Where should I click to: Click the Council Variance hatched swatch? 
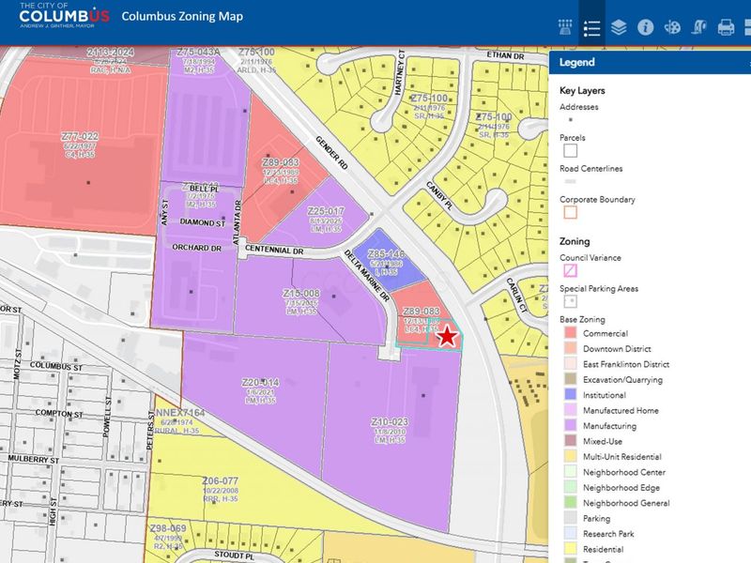tap(567, 270)
